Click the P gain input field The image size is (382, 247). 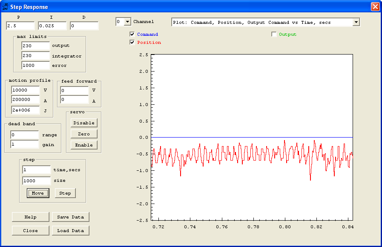click(20, 26)
